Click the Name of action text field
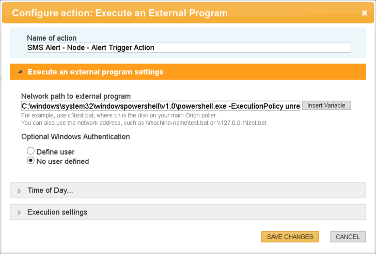Image resolution: width=376 pixels, height=254 pixels. (x=189, y=47)
